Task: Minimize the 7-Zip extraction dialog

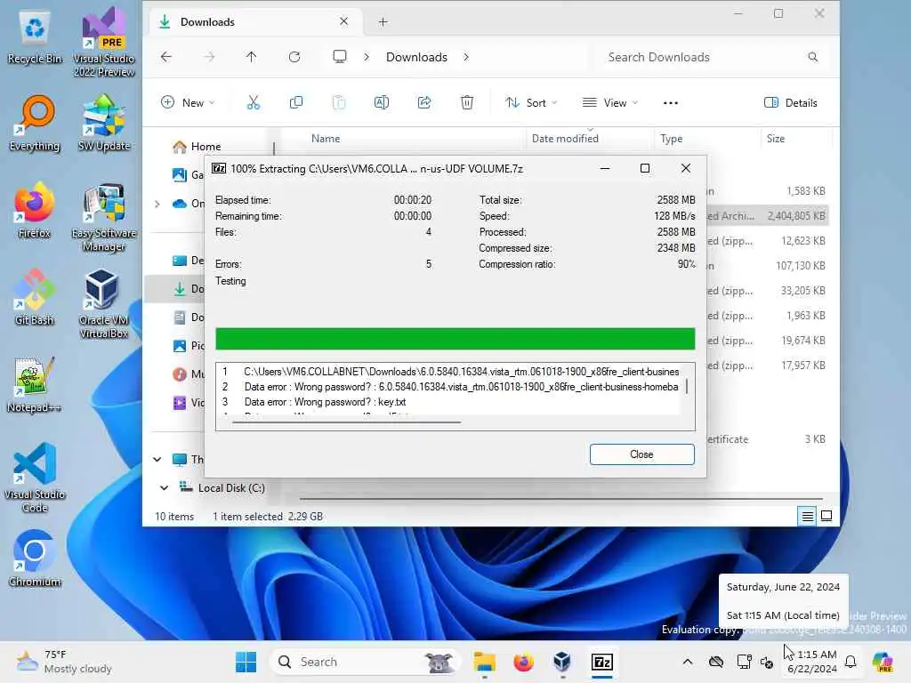Action: tap(605, 168)
